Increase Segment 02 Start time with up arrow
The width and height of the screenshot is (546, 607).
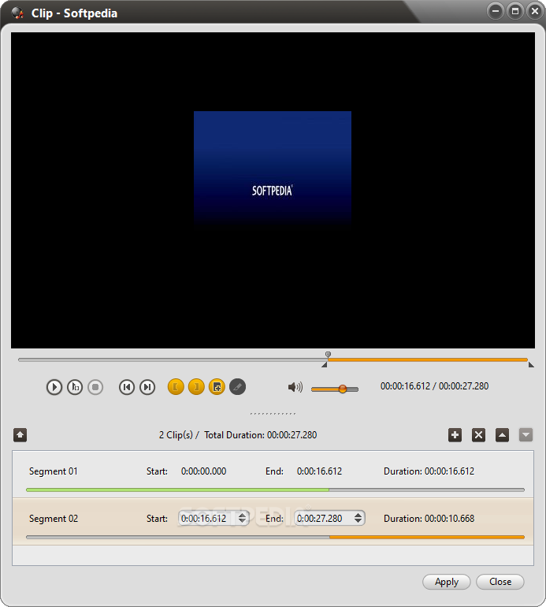242,515
